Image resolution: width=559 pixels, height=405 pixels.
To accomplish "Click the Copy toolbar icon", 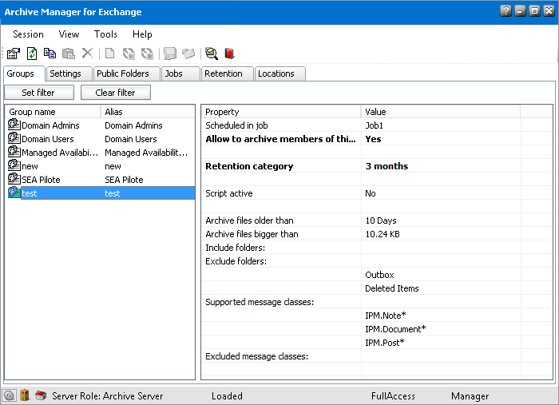I will click(x=50, y=54).
